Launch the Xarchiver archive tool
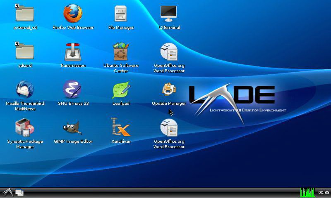Viewport: 331px width, 198px height. pos(121,127)
